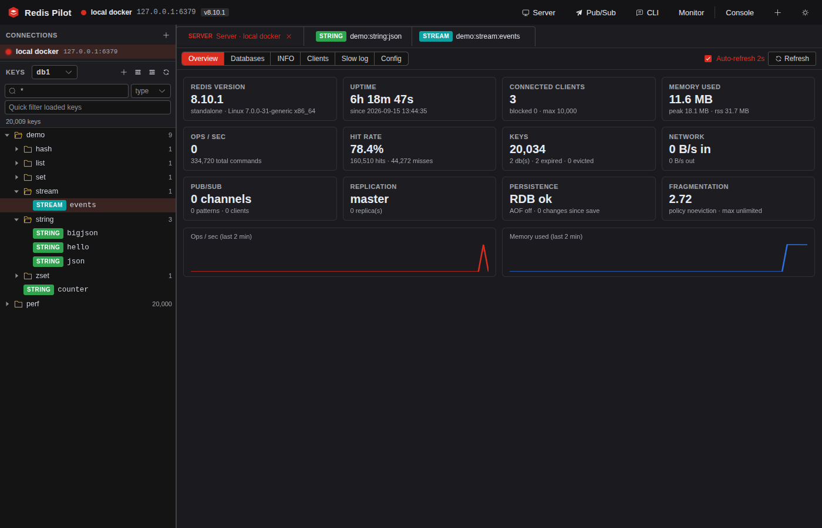Click the Fragmentation 2.72 card
This screenshot has width=822, height=528.
click(x=738, y=198)
